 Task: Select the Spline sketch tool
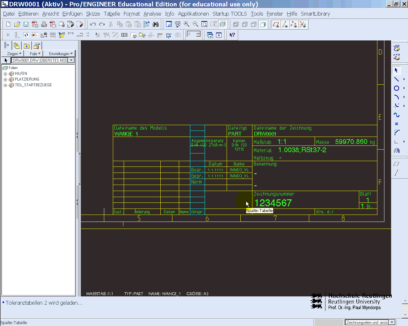397,115
